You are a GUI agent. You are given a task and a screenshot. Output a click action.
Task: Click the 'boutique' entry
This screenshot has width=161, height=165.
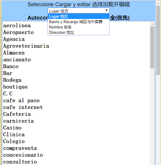pos(15,87)
